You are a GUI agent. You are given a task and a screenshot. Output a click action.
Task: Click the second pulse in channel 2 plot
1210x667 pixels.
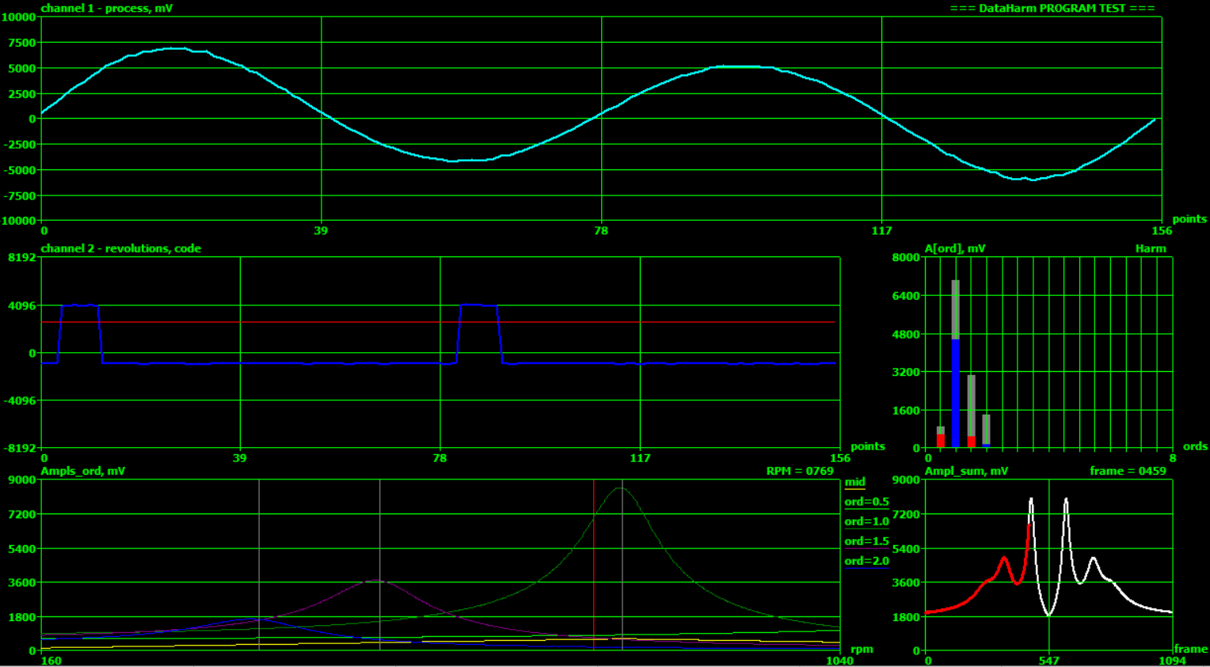coord(479,305)
